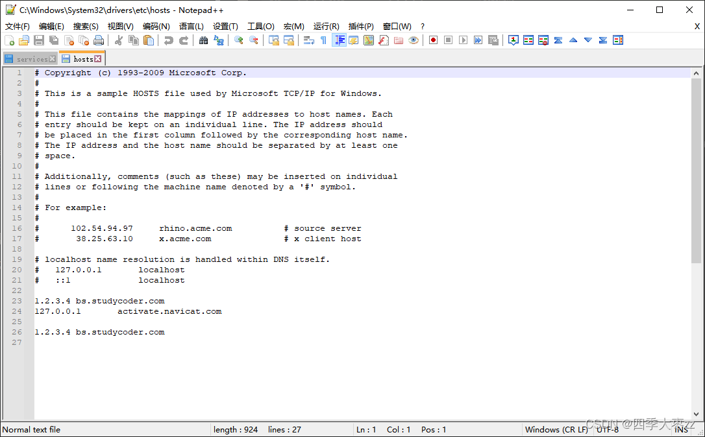Go to previous difference up-arrow icon
705x437 pixels.
pyautogui.click(x=573, y=40)
